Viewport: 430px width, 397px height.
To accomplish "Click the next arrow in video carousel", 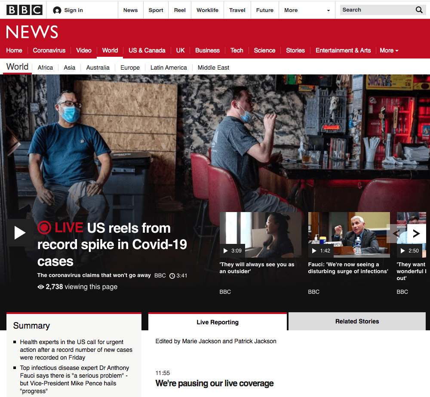I will pos(416,234).
